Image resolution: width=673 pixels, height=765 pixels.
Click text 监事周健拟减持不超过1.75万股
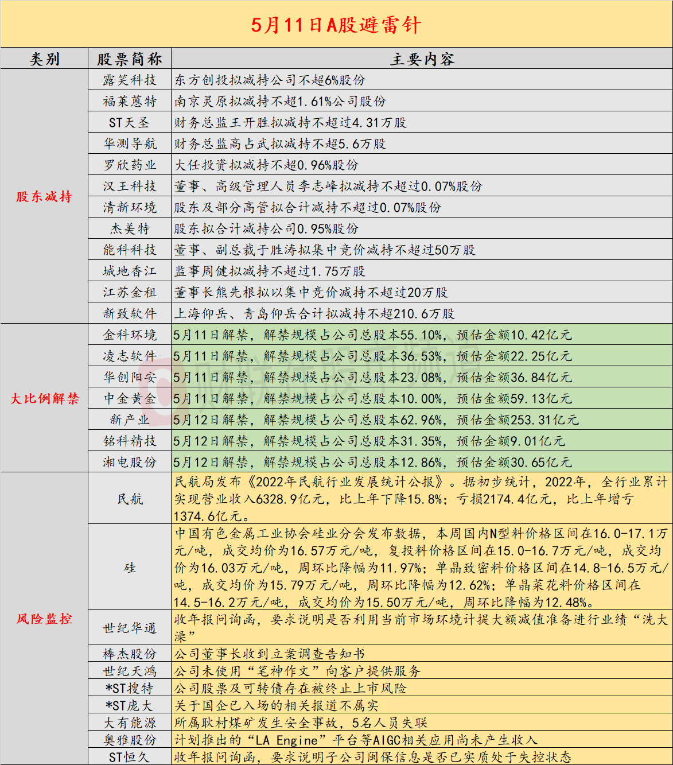coord(270,271)
